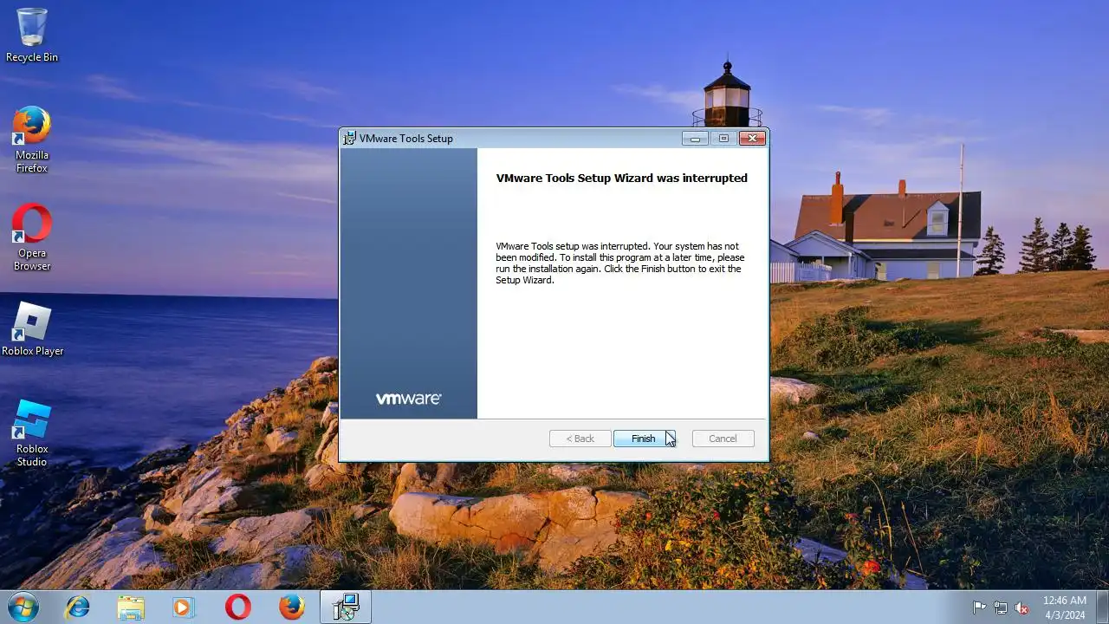Click the Show Desktop strip at taskbar end

click(1102, 607)
